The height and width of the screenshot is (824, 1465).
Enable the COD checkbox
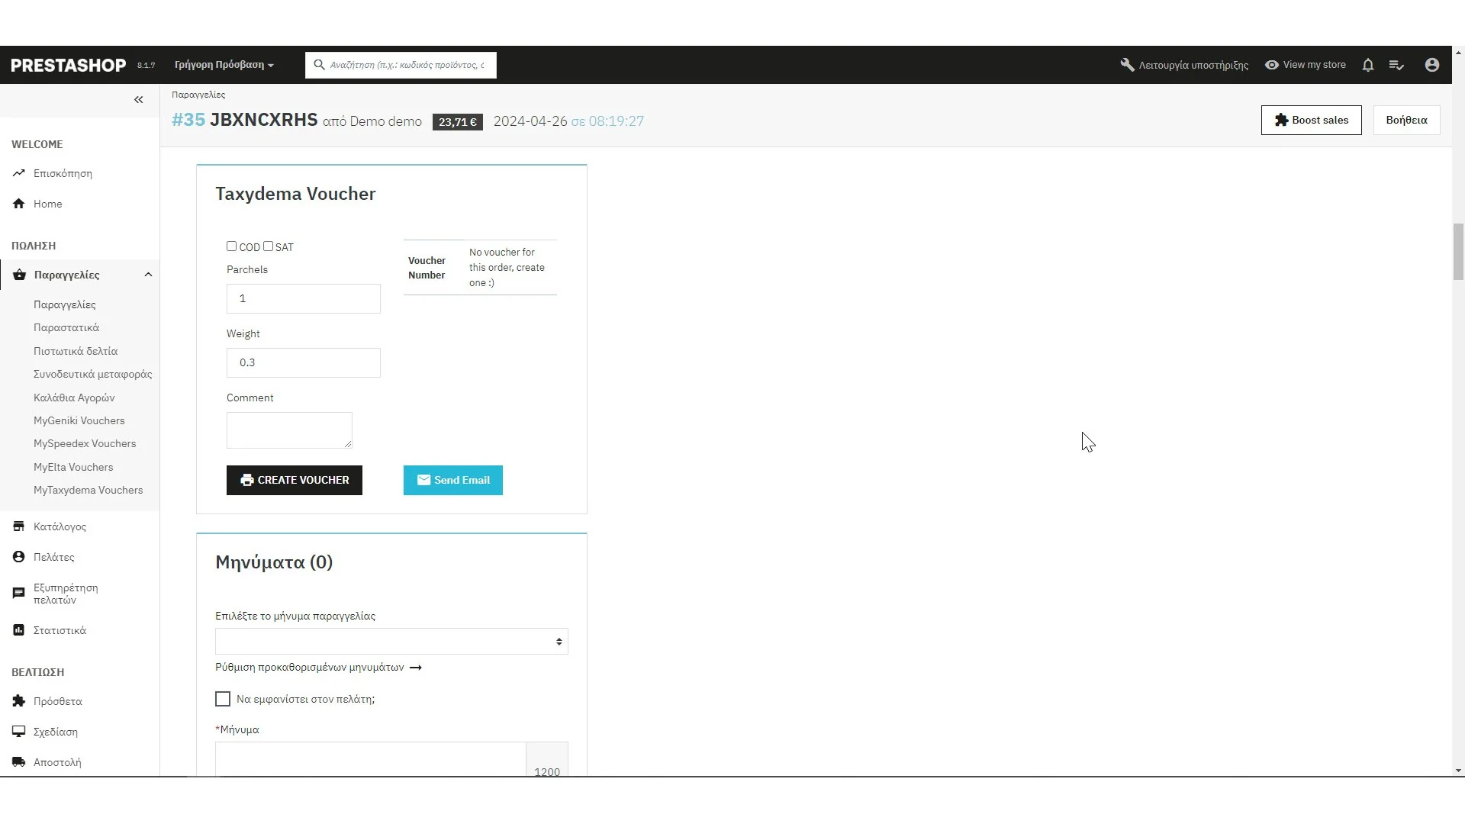(231, 246)
